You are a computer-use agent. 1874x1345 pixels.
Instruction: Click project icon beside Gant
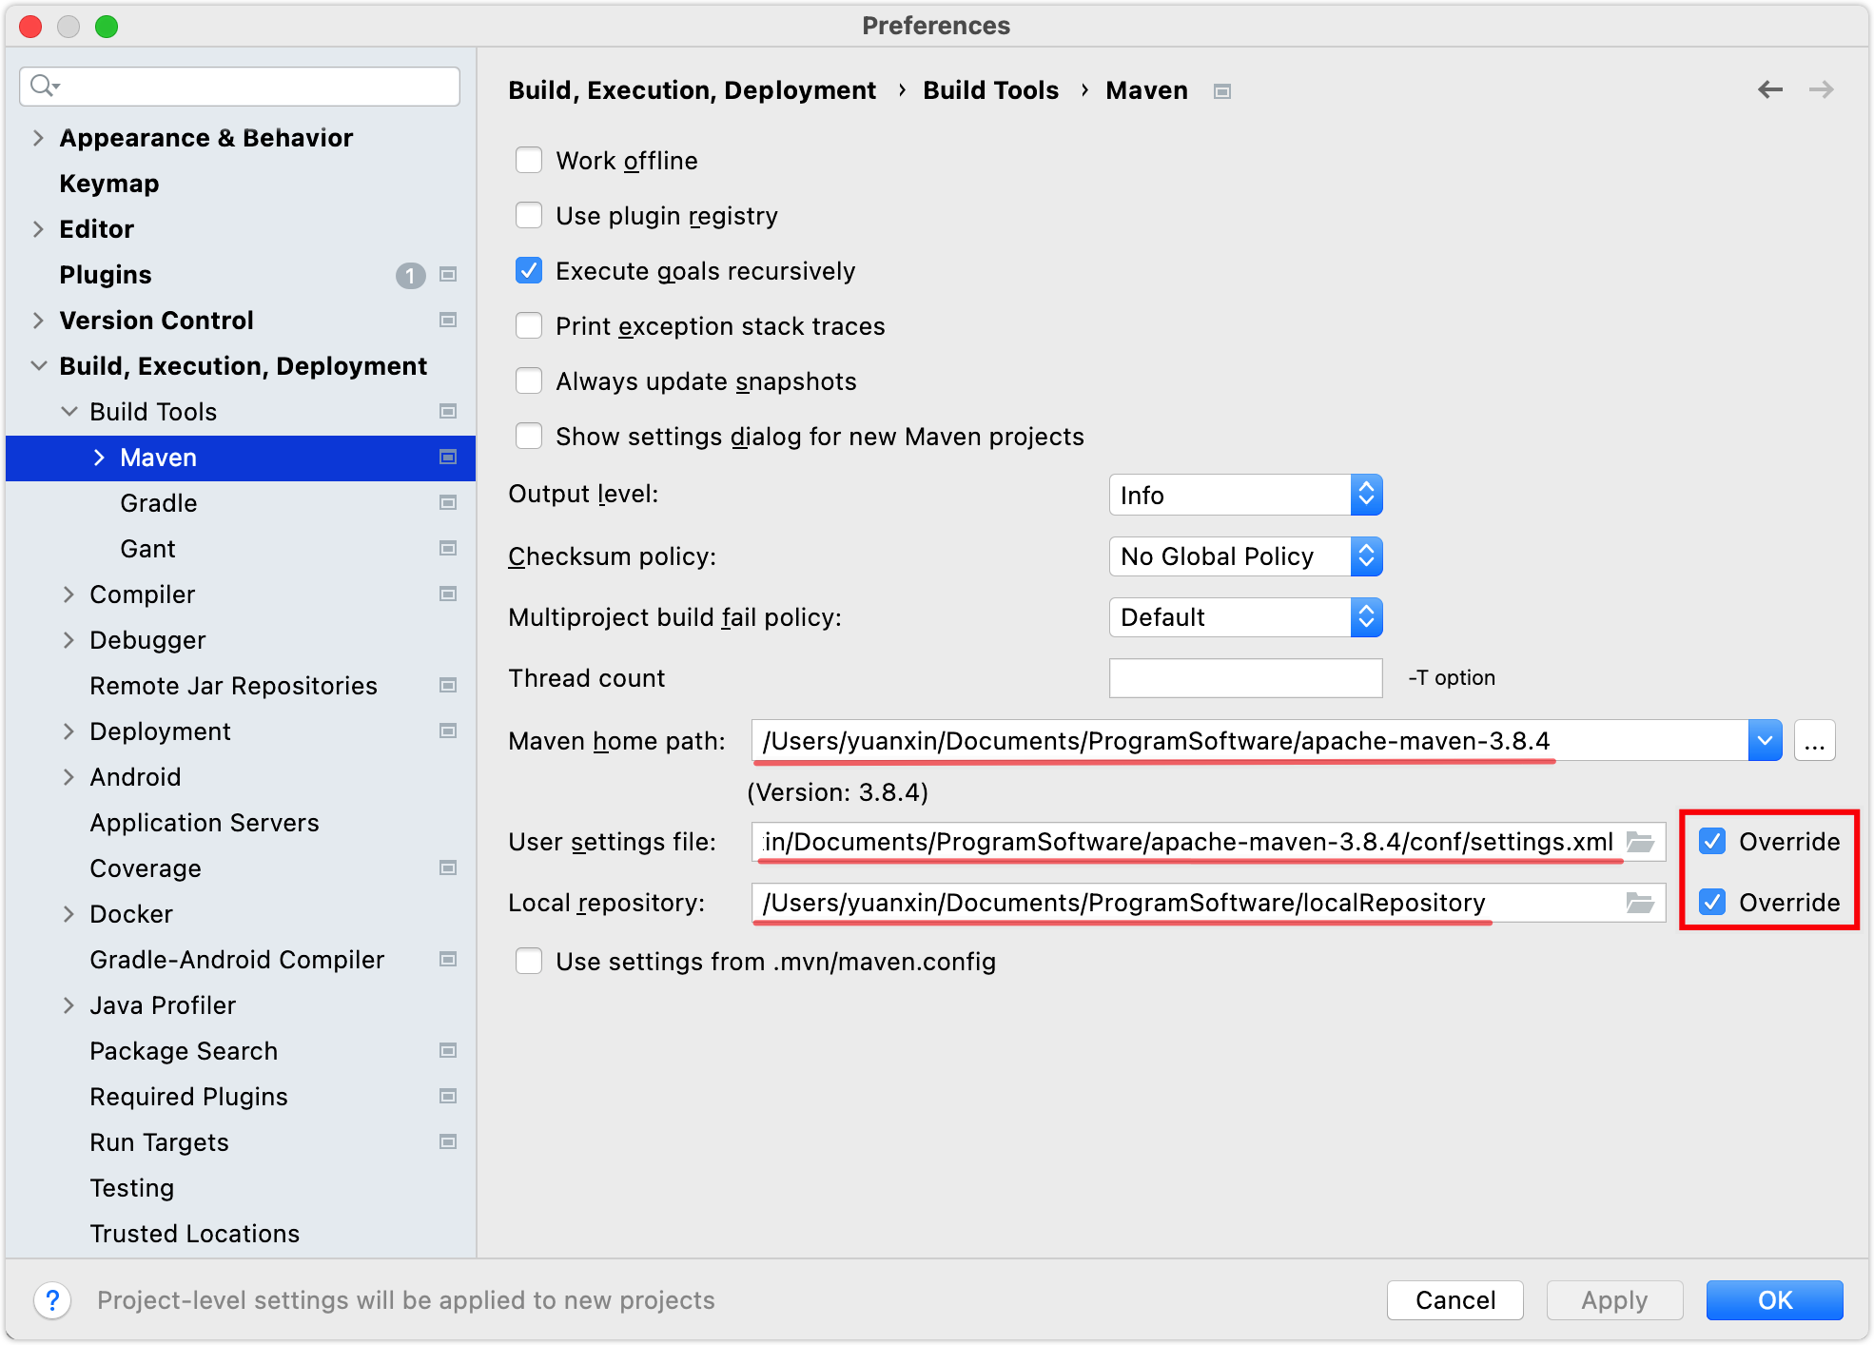tap(448, 549)
